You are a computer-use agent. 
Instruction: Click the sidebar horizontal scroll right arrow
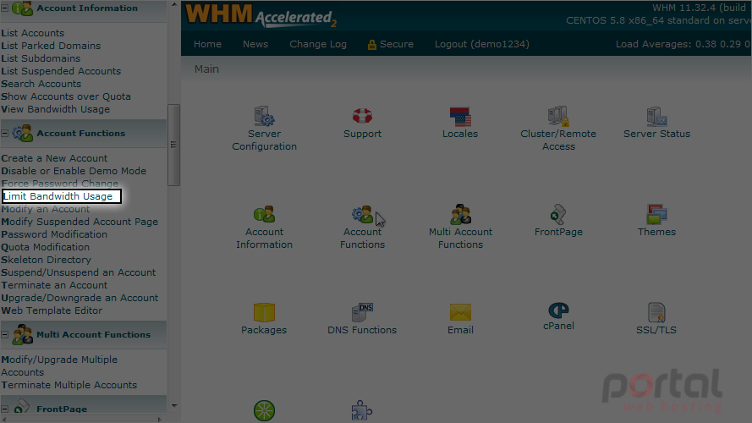coord(160,419)
